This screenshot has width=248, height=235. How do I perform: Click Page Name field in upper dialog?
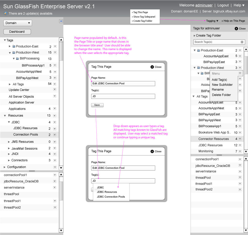pyautogui.click(x=123, y=84)
